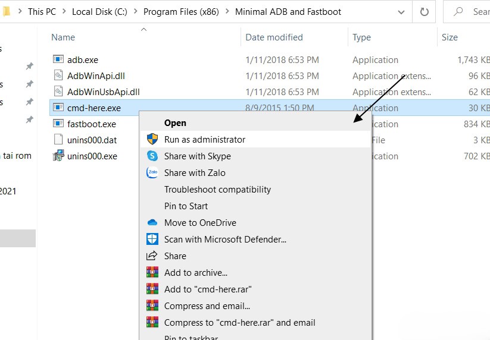Click the Skype icon in context menu
Viewport: 490px width, 340px height.
(x=152, y=156)
